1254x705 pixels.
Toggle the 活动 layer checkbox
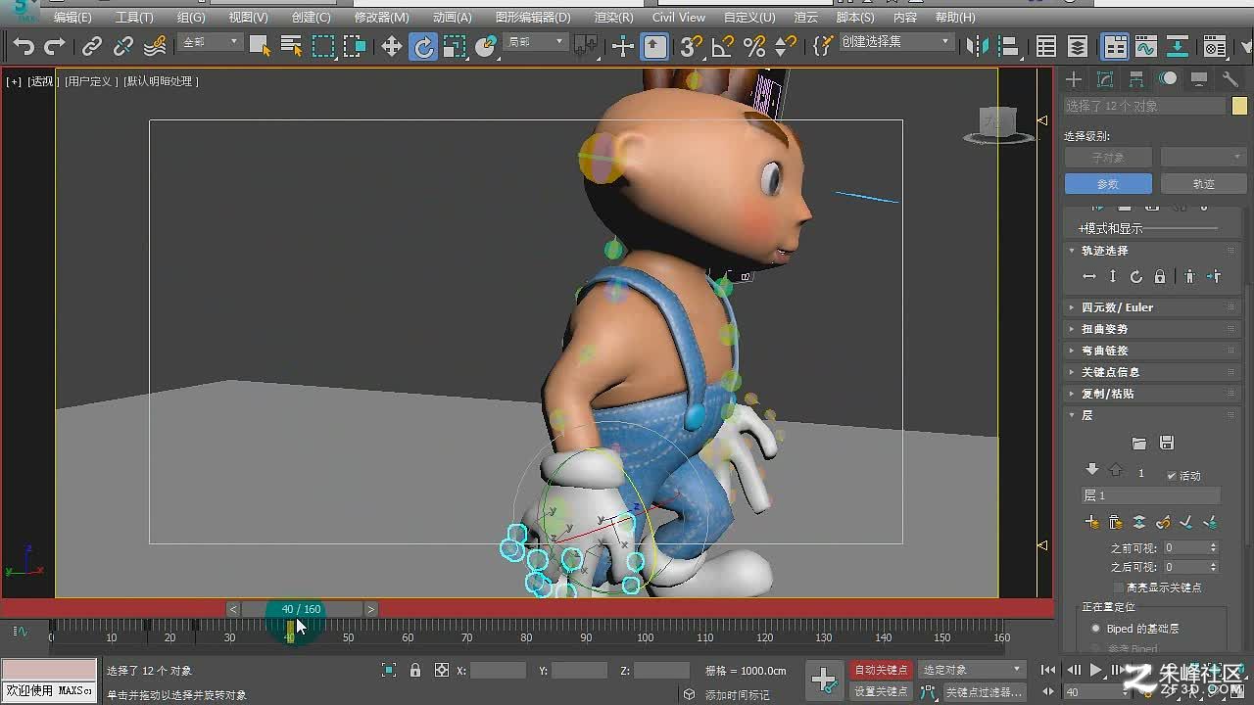click(x=1172, y=475)
